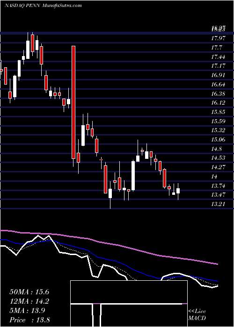Click the 12MA : 14.2 readout
The image size is (234, 327).
(x=29, y=301)
